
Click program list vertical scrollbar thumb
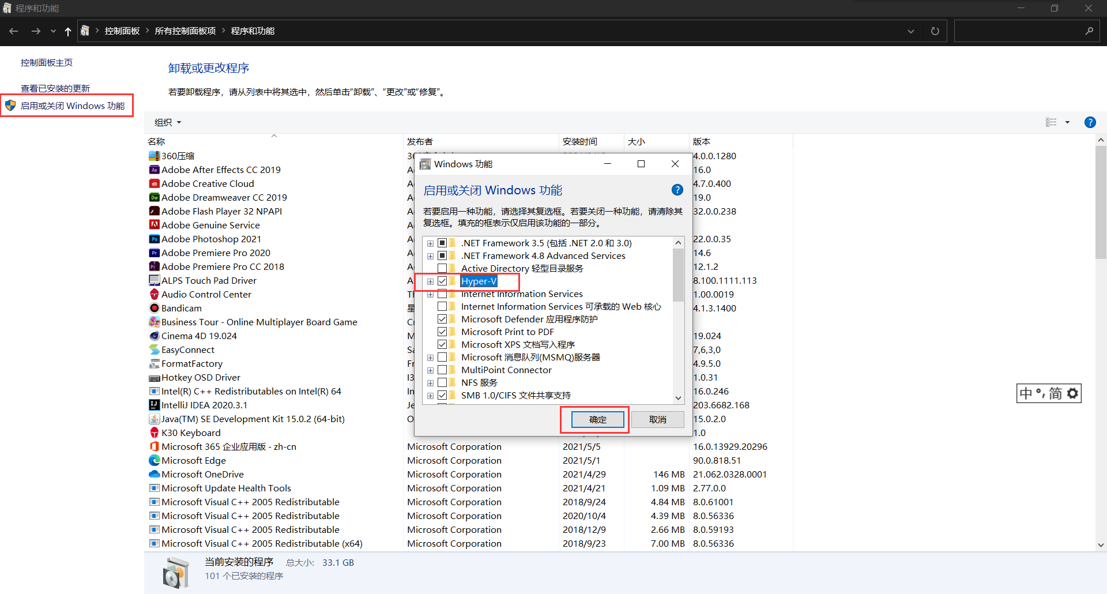1101,202
